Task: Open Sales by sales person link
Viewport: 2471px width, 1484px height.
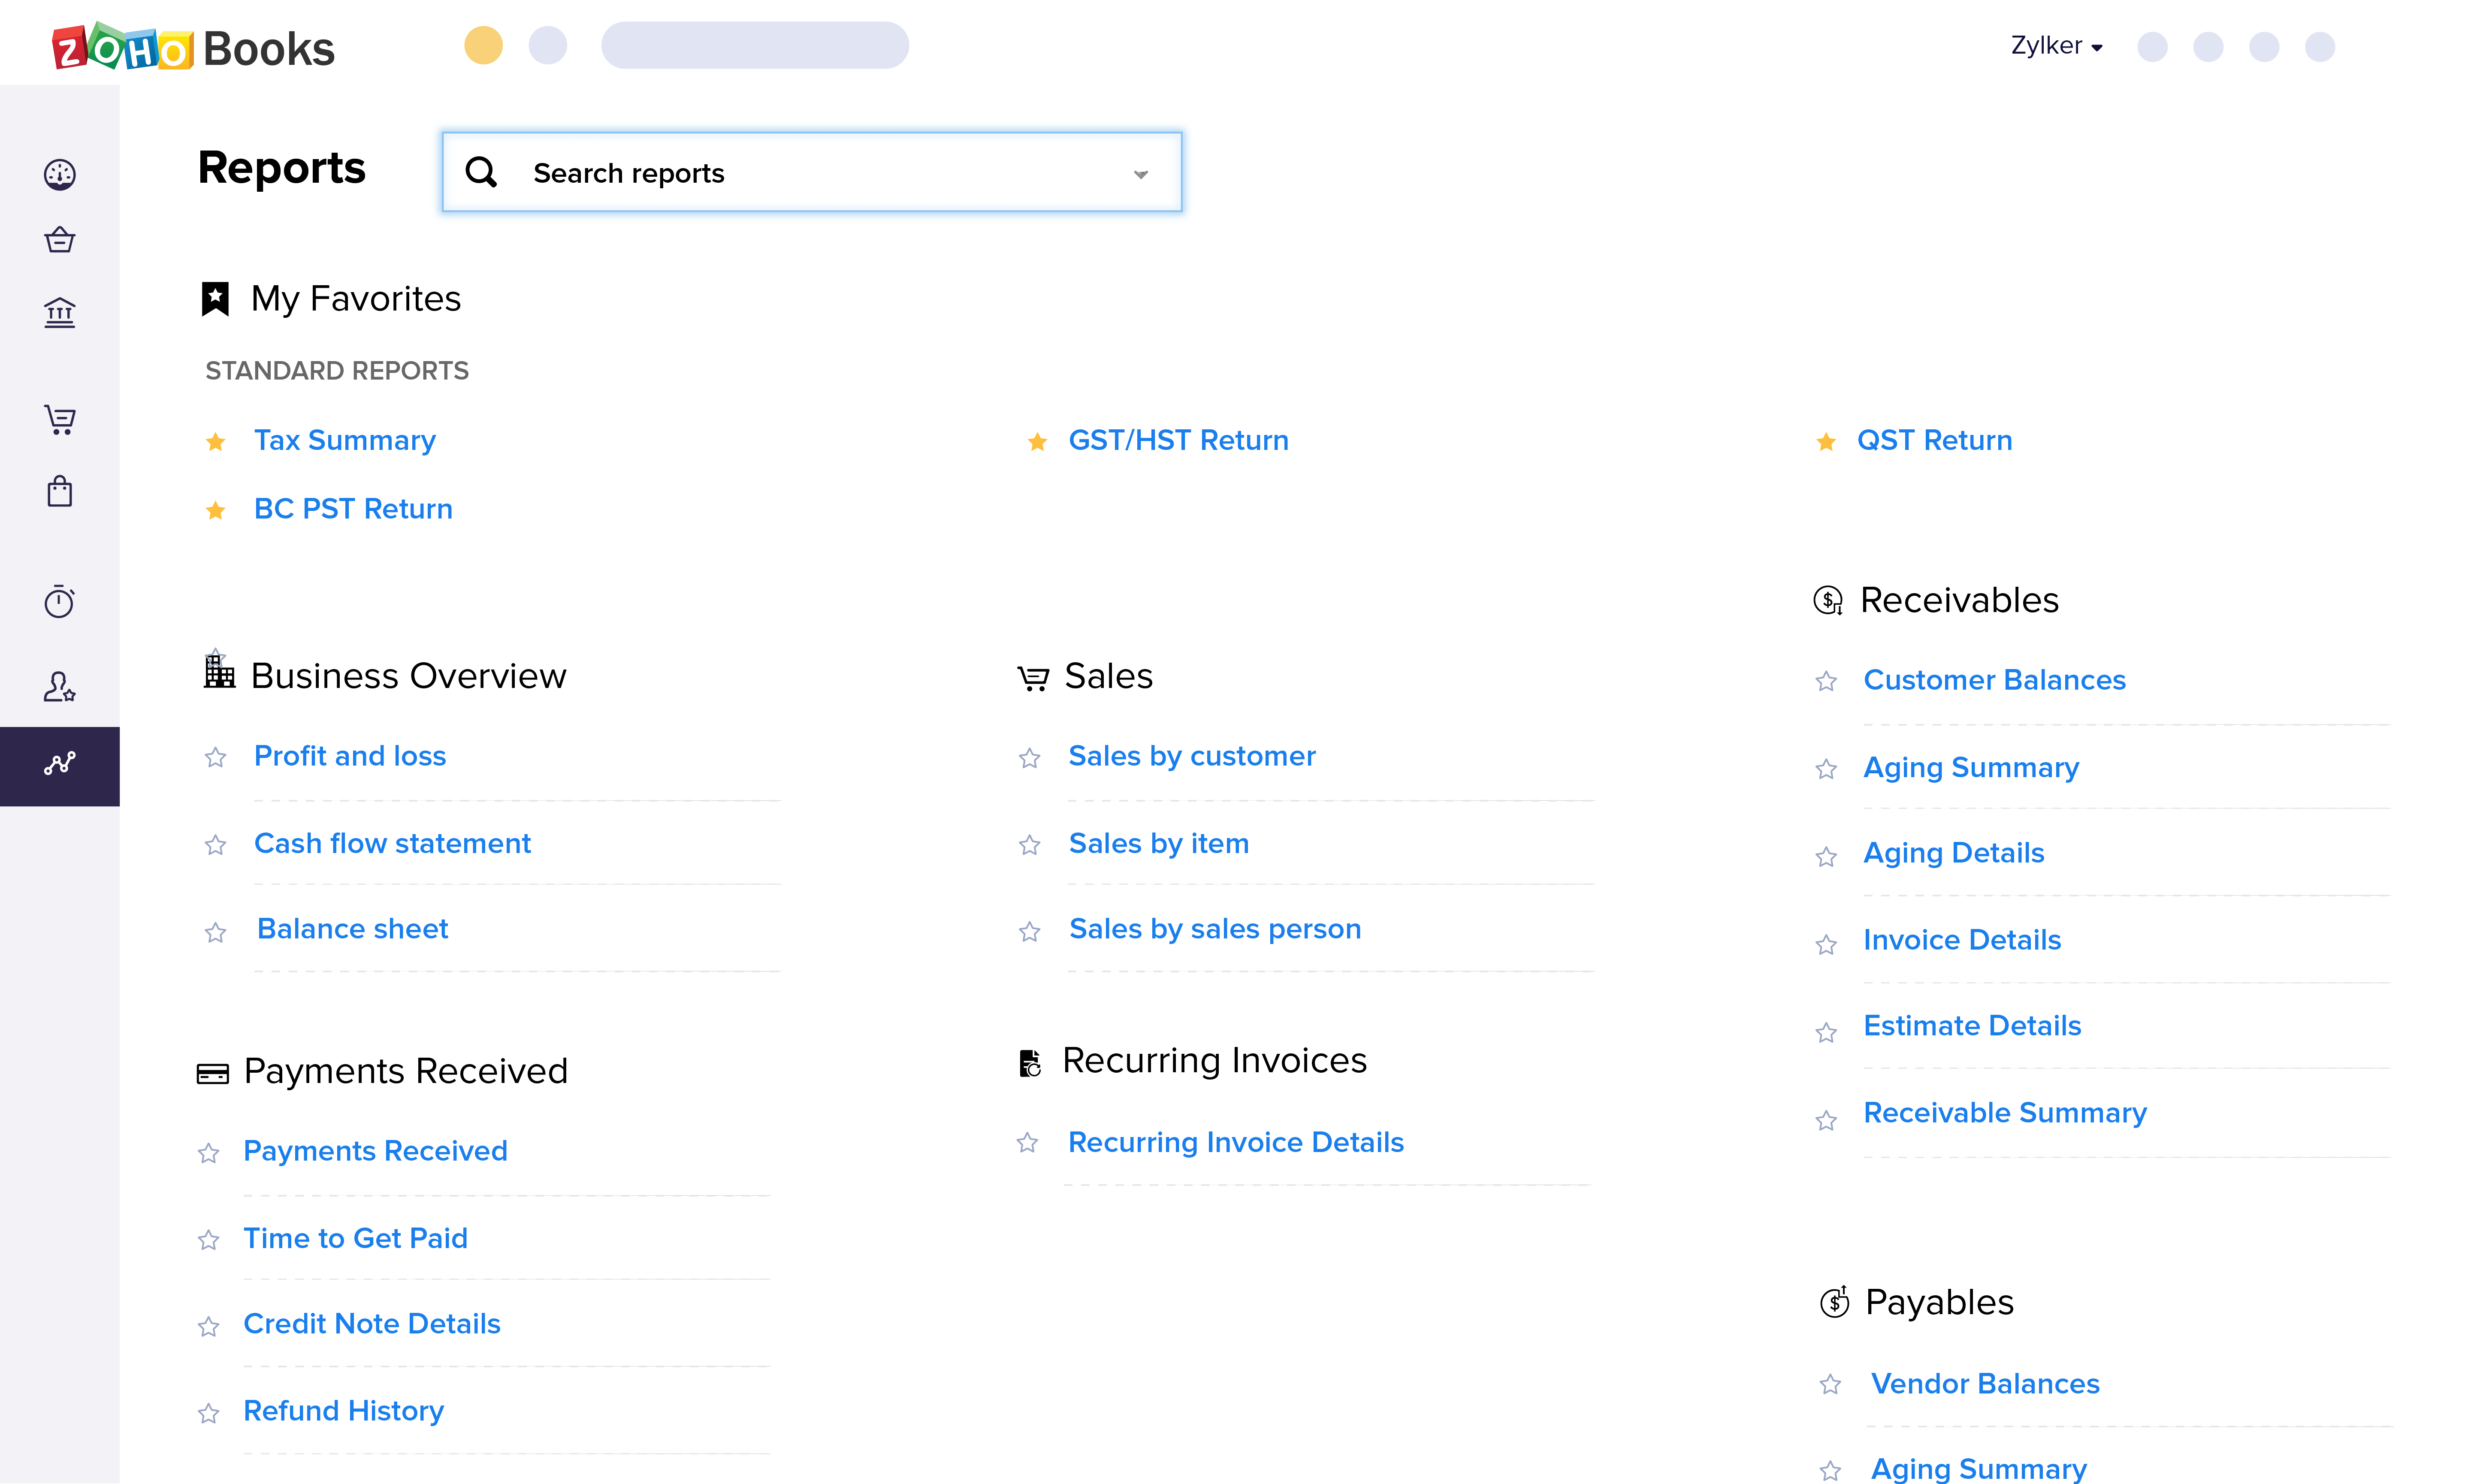Action: click(1215, 929)
